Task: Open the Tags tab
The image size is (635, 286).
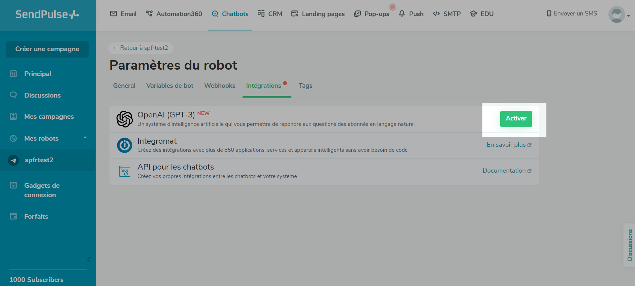Action: coord(306,86)
